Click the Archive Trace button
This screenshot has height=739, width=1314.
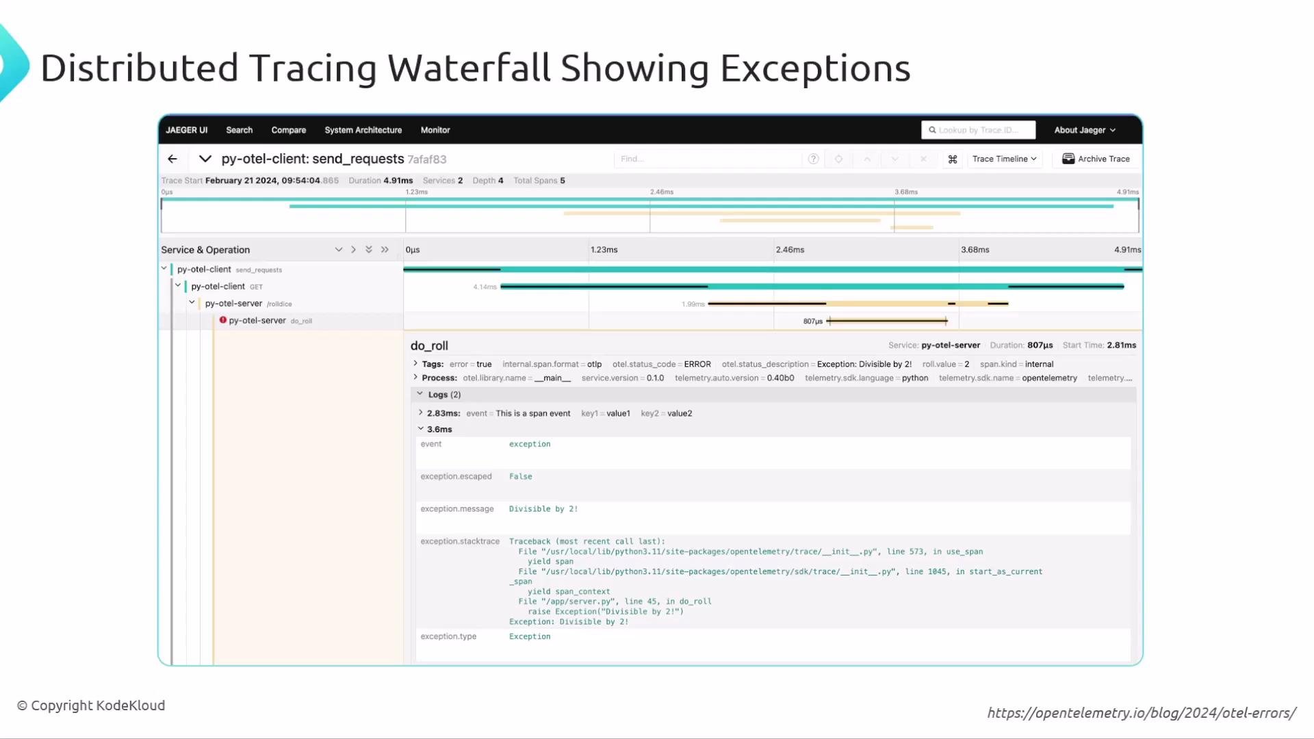(x=1096, y=159)
